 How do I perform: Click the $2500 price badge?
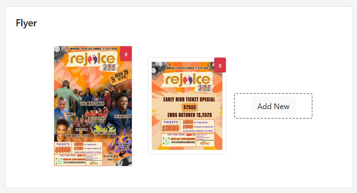coord(190,107)
